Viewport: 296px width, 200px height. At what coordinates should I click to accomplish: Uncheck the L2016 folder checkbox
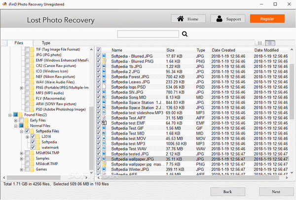point(33,136)
